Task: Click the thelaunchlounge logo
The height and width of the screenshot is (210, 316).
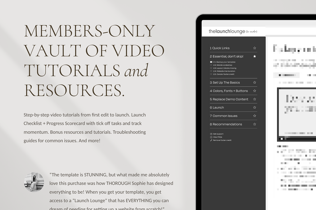Action: (233, 31)
